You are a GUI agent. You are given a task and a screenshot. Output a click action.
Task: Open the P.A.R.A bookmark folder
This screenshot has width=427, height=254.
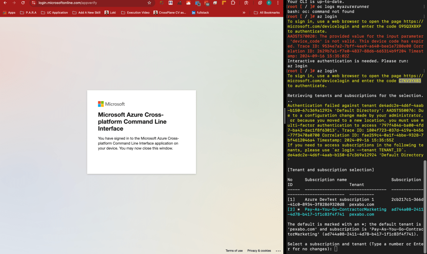(28, 13)
